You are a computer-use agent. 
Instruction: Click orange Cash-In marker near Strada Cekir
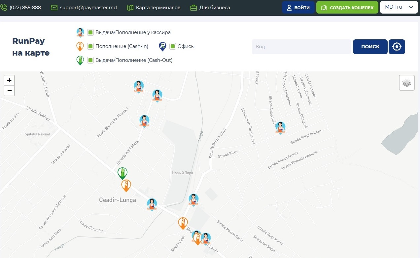[183, 223]
